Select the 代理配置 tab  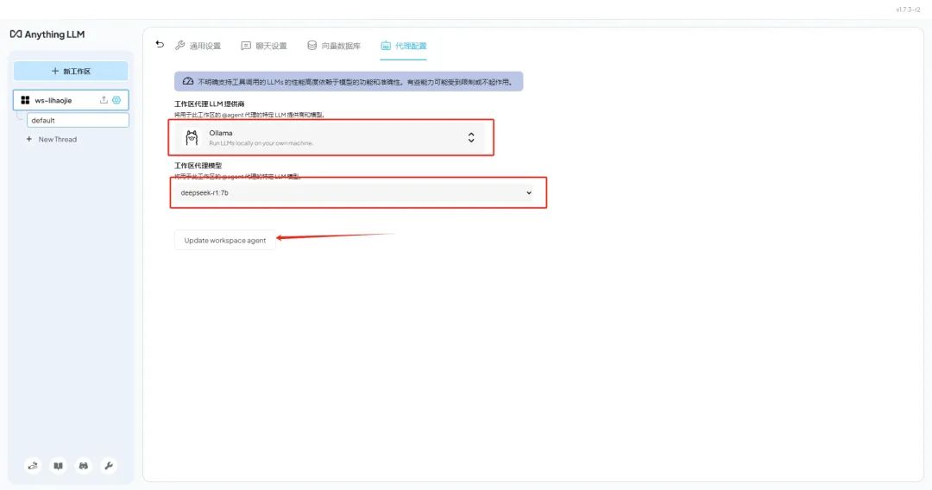[x=404, y=46]
